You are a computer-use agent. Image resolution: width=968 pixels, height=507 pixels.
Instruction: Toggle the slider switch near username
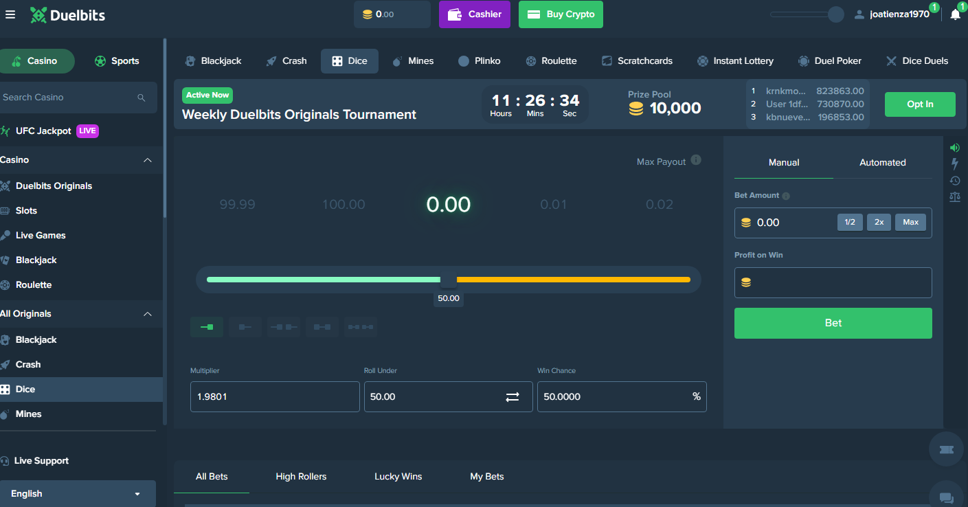[807, 14]
